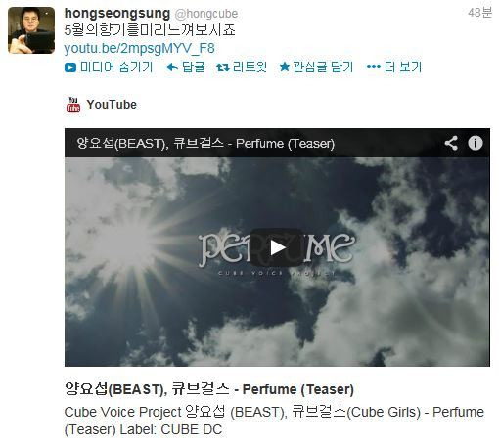Click the 리트윗 retweet text
This screenshot has width=499, height=444.
(249, 67)
